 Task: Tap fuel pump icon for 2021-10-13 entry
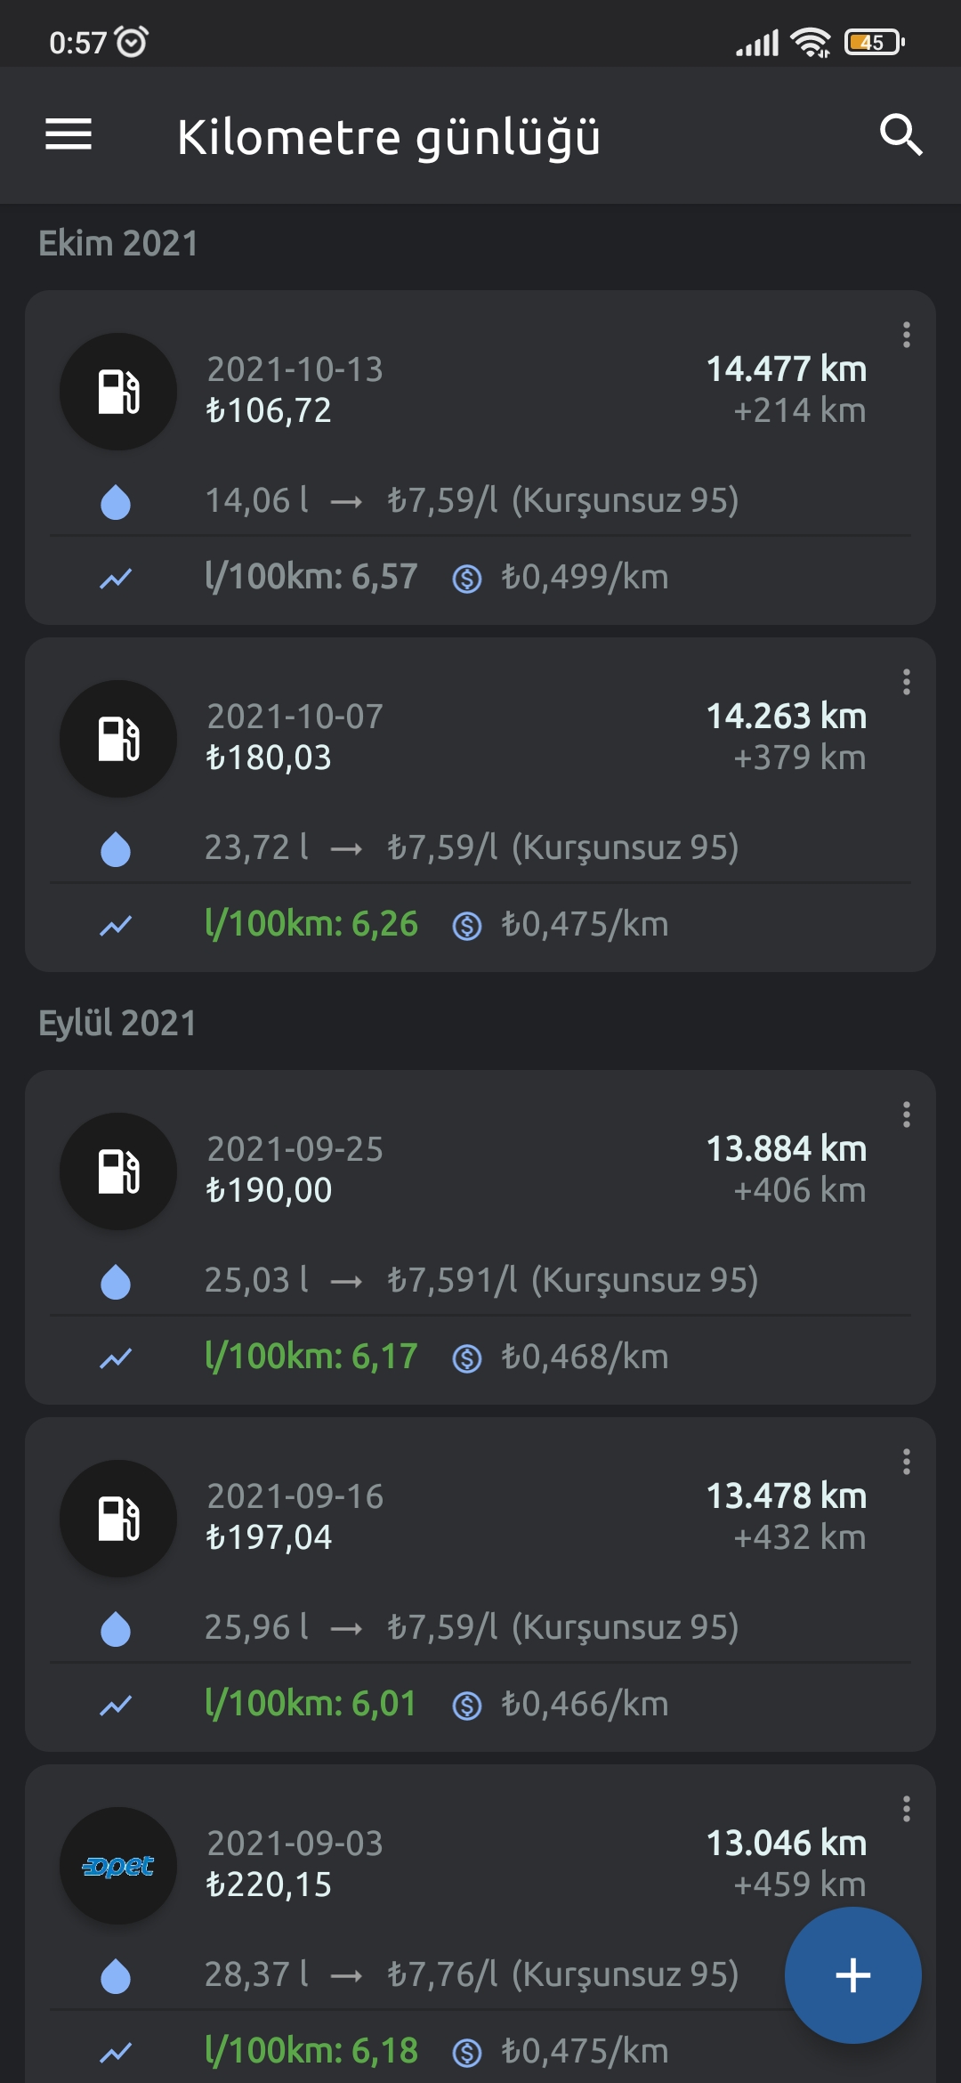pos(118,392)
